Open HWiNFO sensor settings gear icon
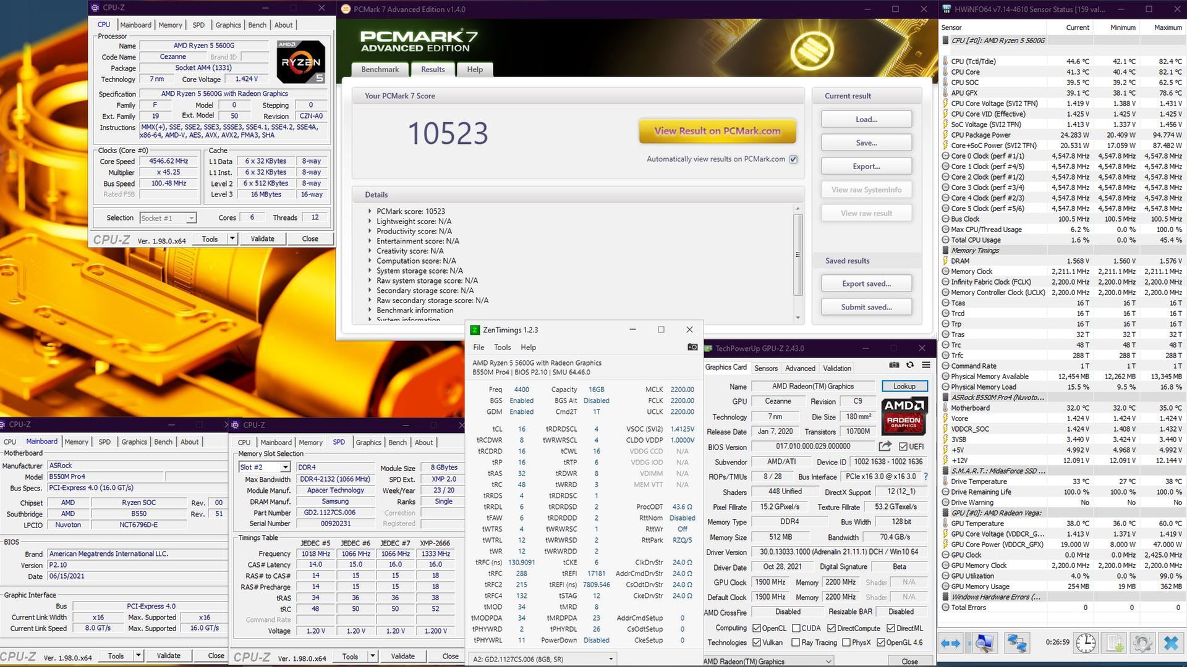 coord(1142,643)
